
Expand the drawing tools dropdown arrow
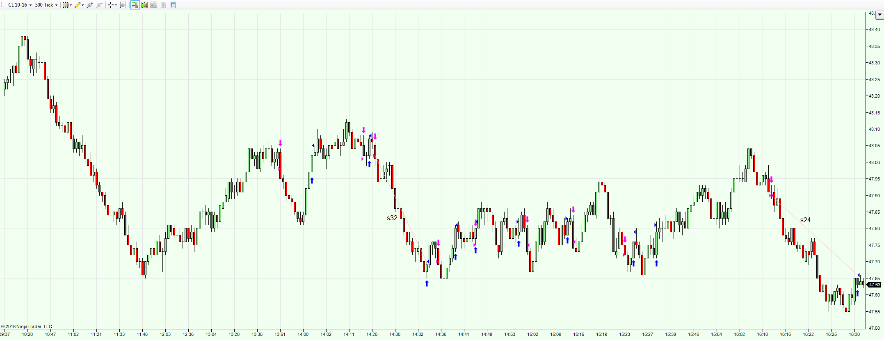83,5
